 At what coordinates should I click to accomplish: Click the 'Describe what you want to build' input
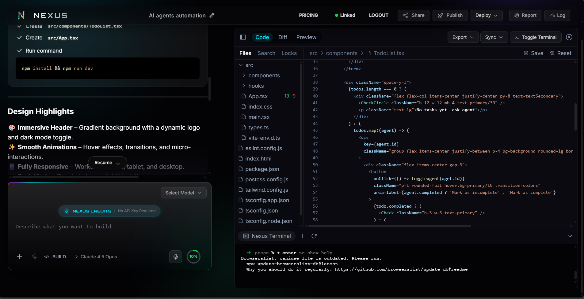(92, 227)
